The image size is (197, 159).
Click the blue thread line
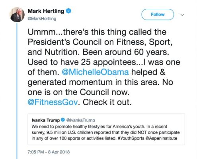point(17,91)
